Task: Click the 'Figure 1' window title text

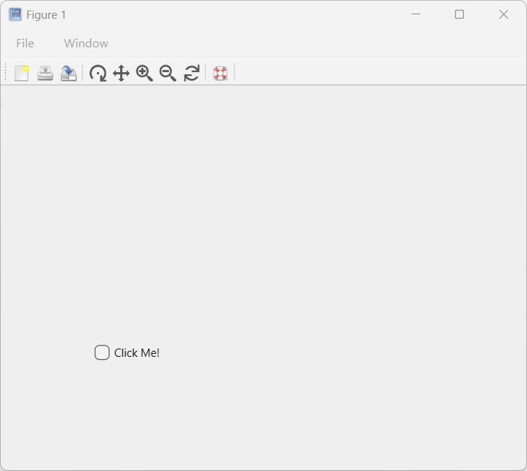Action: (46, 15)
